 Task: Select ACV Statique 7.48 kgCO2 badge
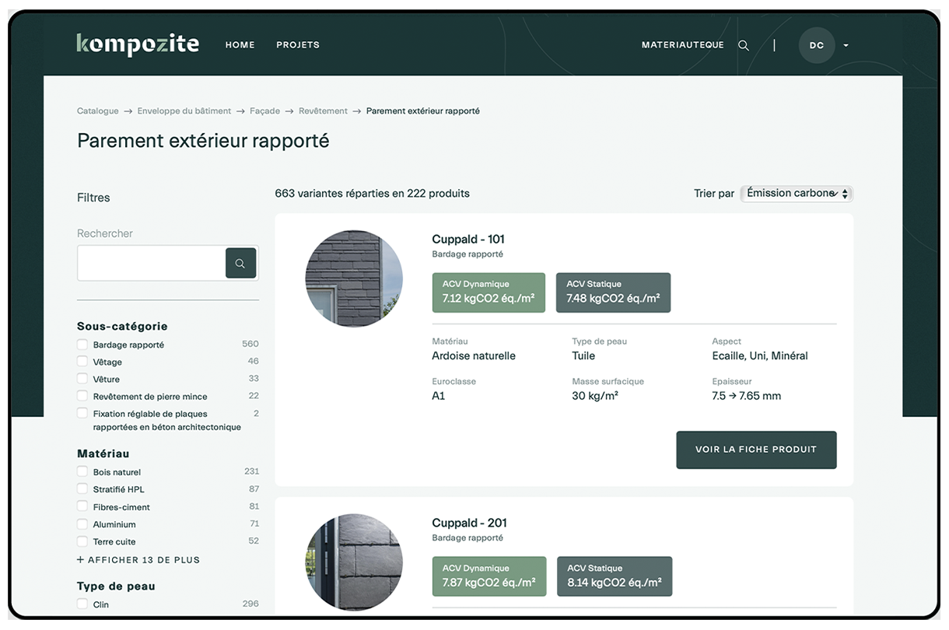pyautogui.click(x=613, y=292)
